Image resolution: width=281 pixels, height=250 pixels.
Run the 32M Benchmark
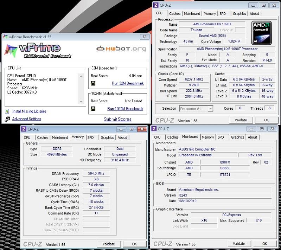coord(128,83)
